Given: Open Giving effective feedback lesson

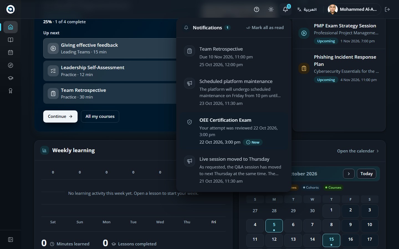Looking at the screenshot, I should pyautogui.click(x=110, y=48).
